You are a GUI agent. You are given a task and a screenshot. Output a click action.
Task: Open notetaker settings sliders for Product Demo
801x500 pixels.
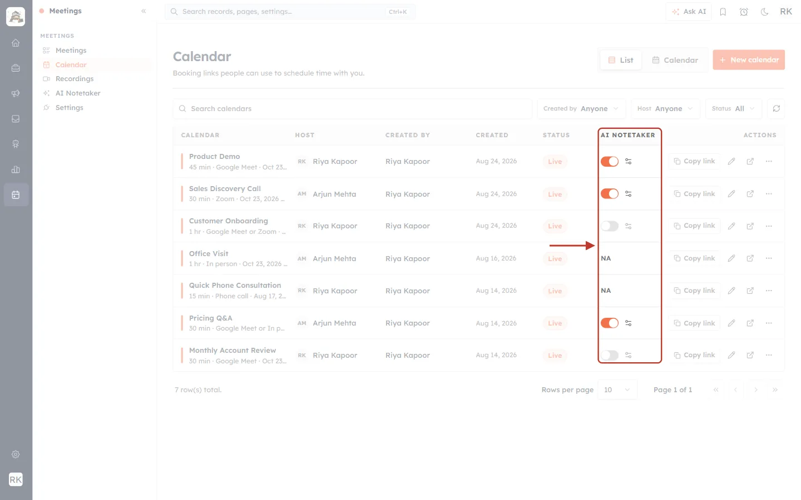[628, 162]
